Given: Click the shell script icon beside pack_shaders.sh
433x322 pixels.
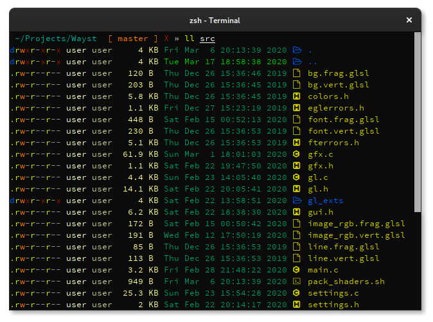Looking at the screenshot, I should [x=297, y=282].
